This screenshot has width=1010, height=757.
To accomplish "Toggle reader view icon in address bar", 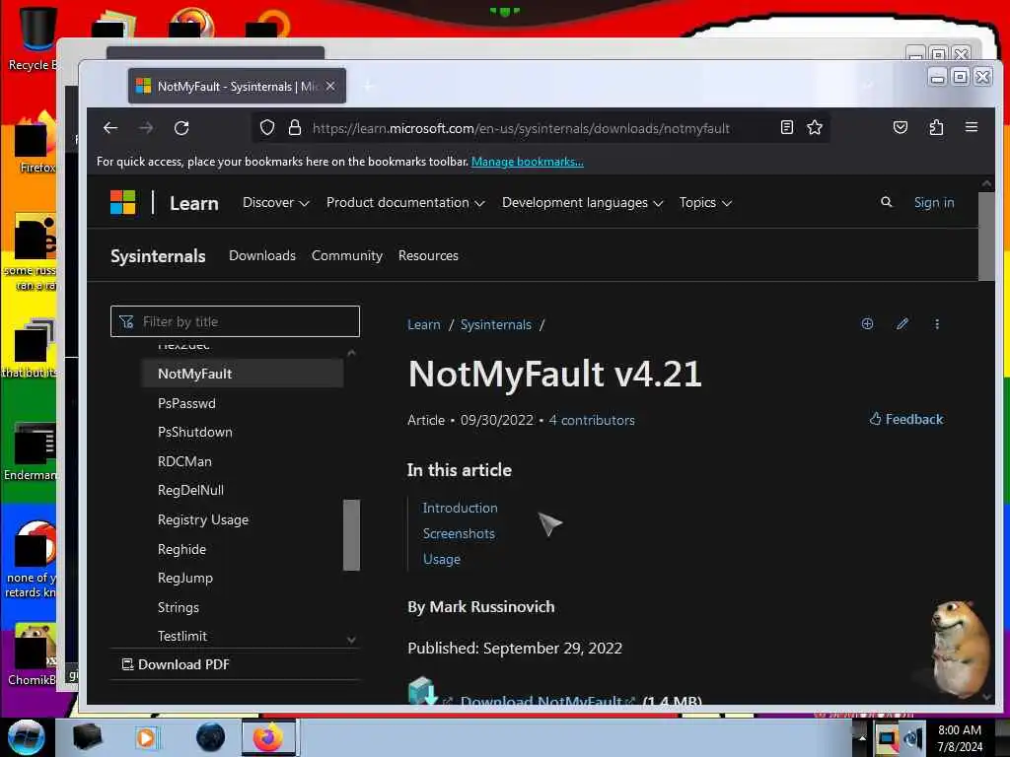I will (x=786, y=127).
